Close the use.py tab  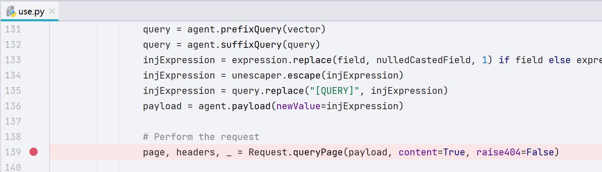point(52,12)
